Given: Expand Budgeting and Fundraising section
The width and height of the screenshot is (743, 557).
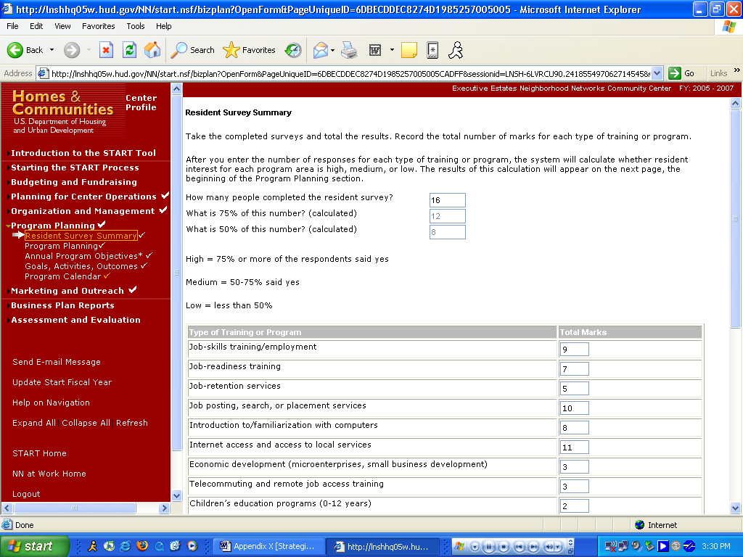Looking at the screenshot, I should click(x=73, y=182).
